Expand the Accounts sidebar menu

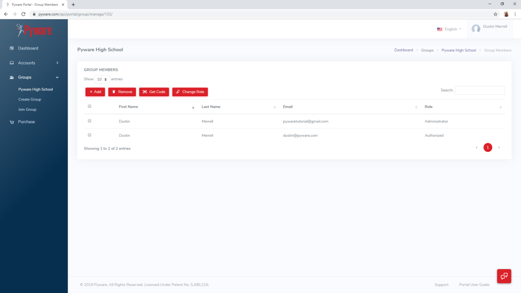point(34,63)
